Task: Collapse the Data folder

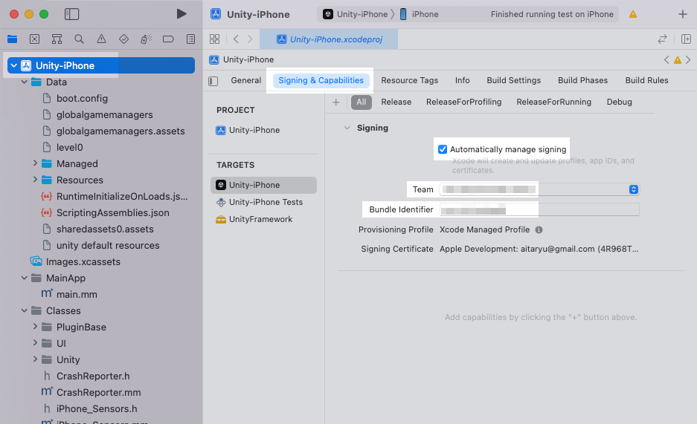Action: (25, 82)
